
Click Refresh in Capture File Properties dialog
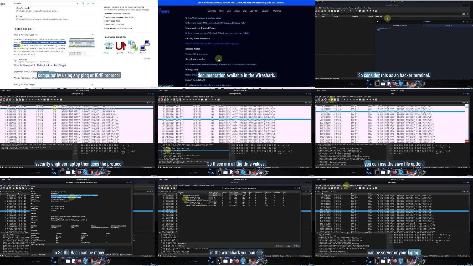tap(42, 255)
